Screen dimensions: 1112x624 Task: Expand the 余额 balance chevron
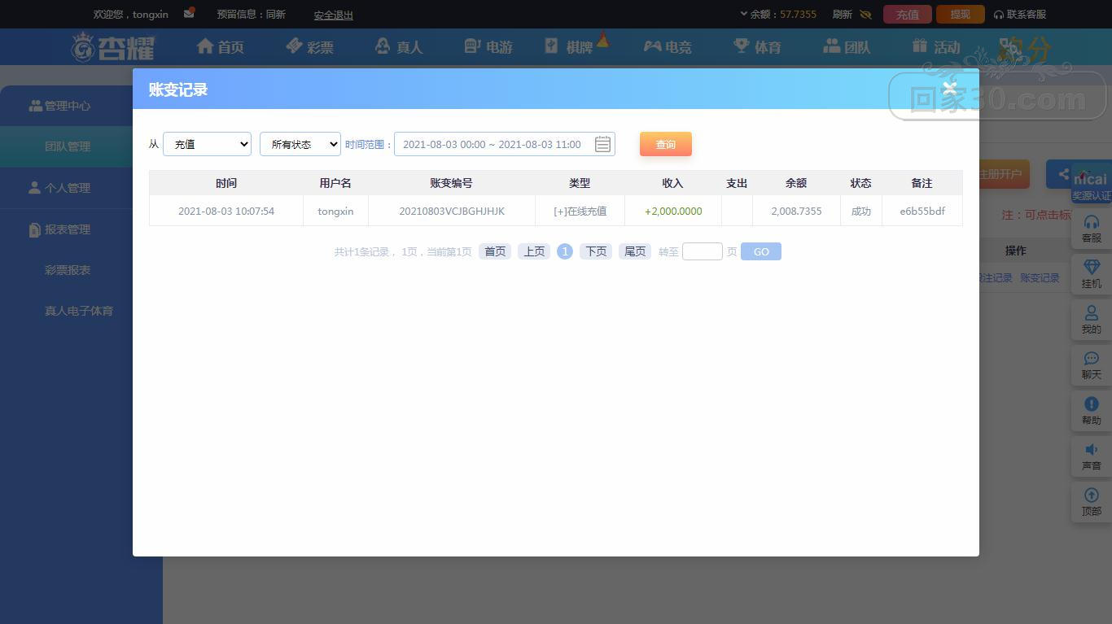point(744,14)
